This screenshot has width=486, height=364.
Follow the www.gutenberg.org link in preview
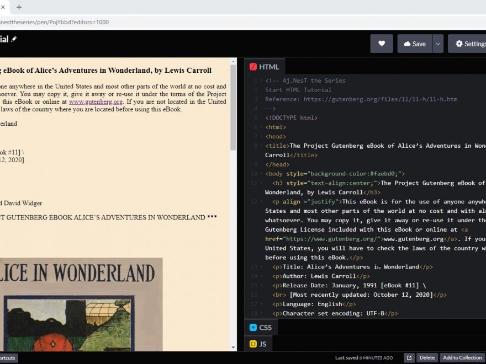96,101
